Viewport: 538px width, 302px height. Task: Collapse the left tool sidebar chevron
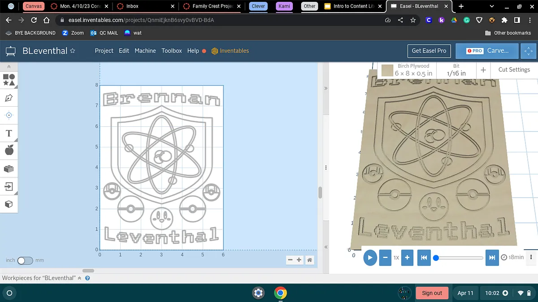[x=9, y=67]
